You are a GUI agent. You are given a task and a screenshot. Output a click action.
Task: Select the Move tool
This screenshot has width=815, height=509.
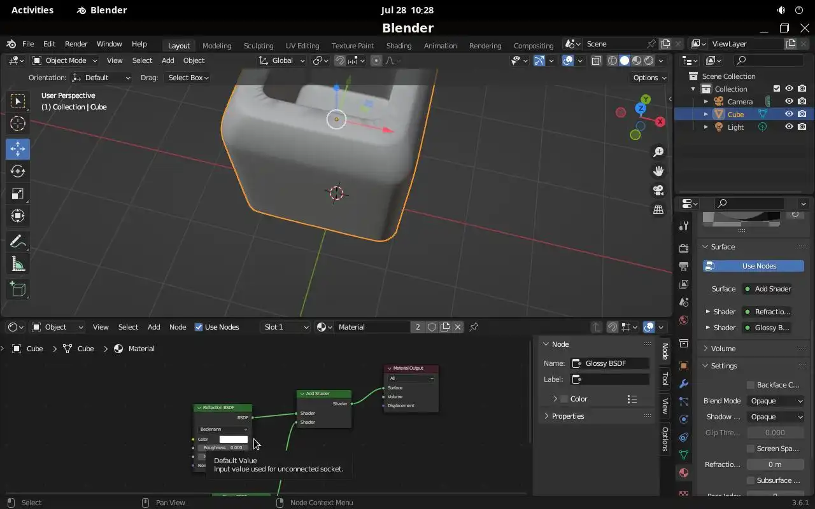(18, 149)
